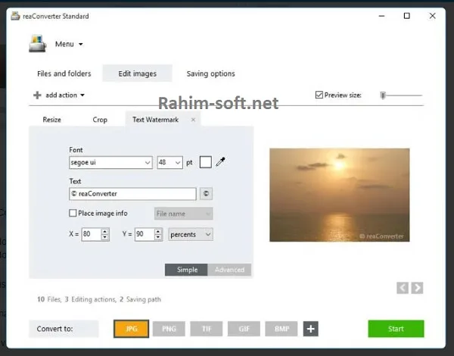Select BMP output format
Viewport: 454px width, 356px height.
[x=281, y=329]
